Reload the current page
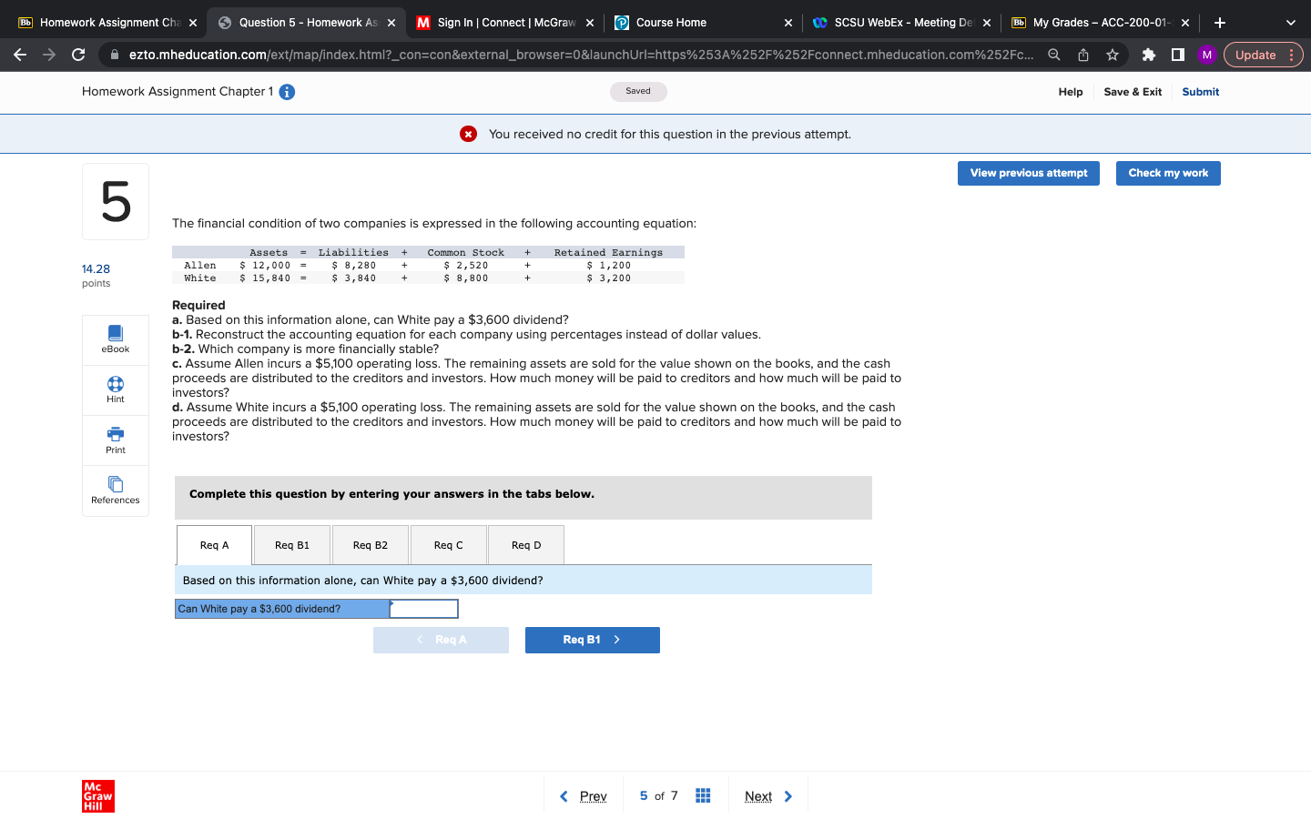The width and height of the screenshot is (1311, 819). (x=78, y=55)
